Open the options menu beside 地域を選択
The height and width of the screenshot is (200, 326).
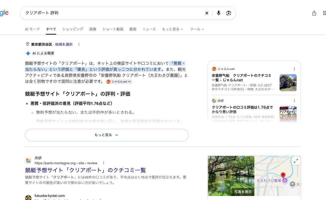click(79, 44)
